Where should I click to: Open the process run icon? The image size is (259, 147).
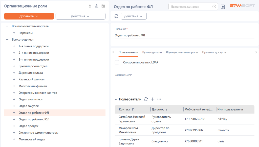223,7
